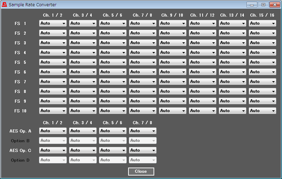The image size is (282, 179).
Task: Expand FS 6 Ch. 11 / 12 dropdown
Action: click(x=202, y=72)
